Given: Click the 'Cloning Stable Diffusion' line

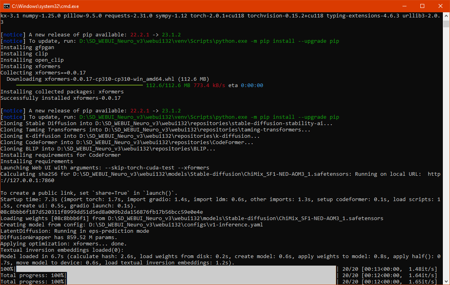Looking at the screenshot, I should [x=167, y=123].
